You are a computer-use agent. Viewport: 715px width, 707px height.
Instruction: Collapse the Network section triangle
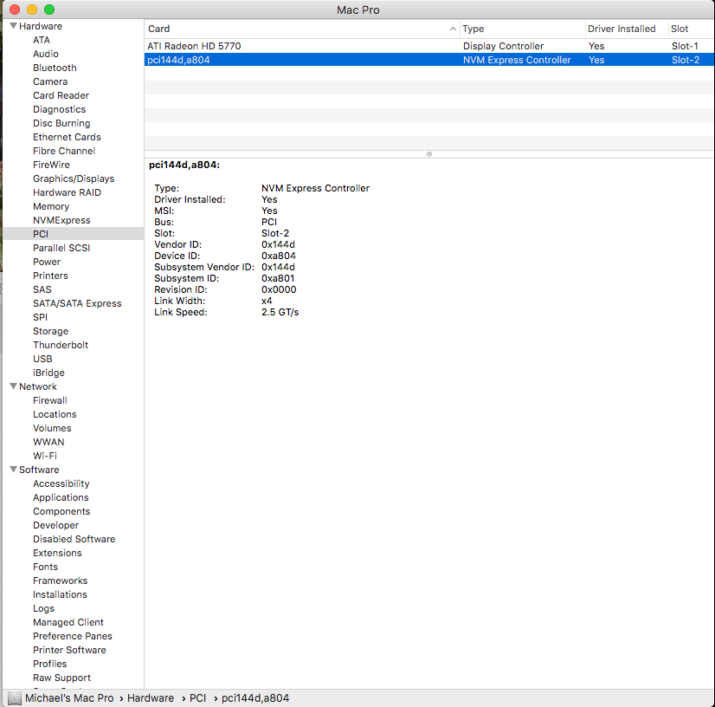13,386
